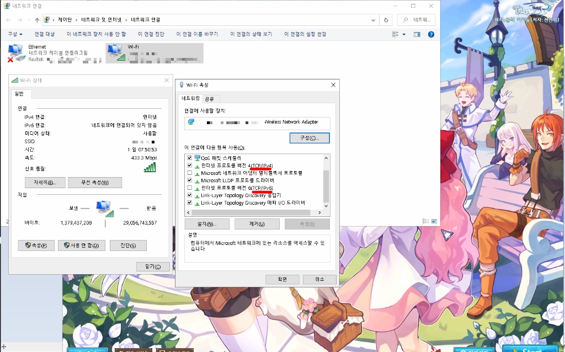
Task: Select the Wi-Fi adapter icon
Action: 116,52
